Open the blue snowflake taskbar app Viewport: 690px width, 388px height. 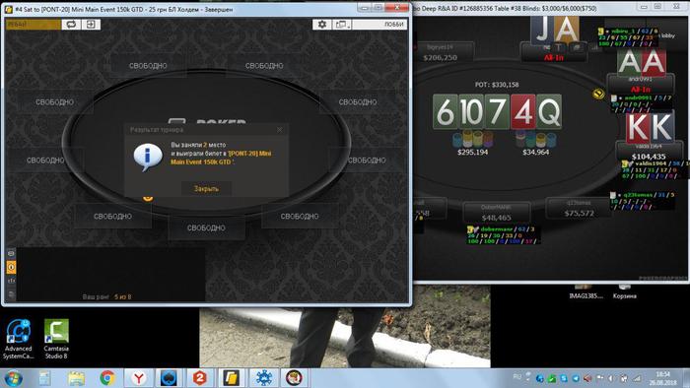coord(263,378)
